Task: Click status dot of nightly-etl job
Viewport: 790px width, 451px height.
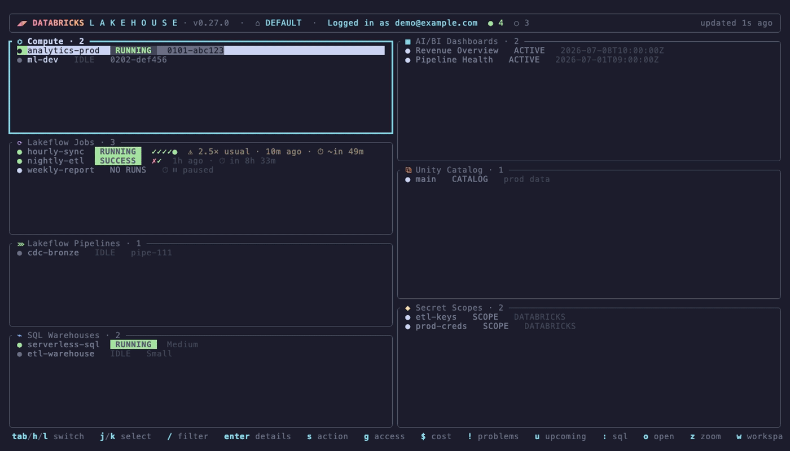Action: coord(20,161)
